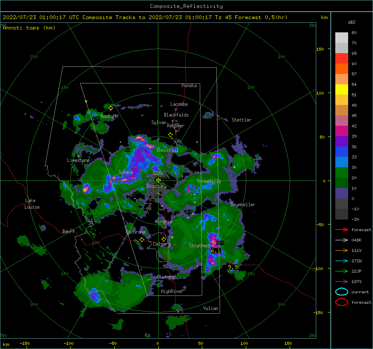Select the light gray swatch next to the 80 label
373x349 pixels.
coord(342,38)
